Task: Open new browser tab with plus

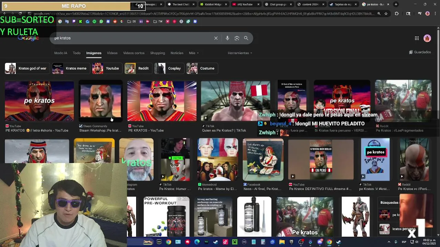Action: click(x=396, y=4)
